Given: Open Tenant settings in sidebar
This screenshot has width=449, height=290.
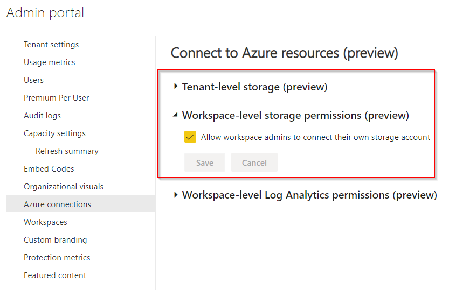Looking at the screenshot, I should [51, 45].
